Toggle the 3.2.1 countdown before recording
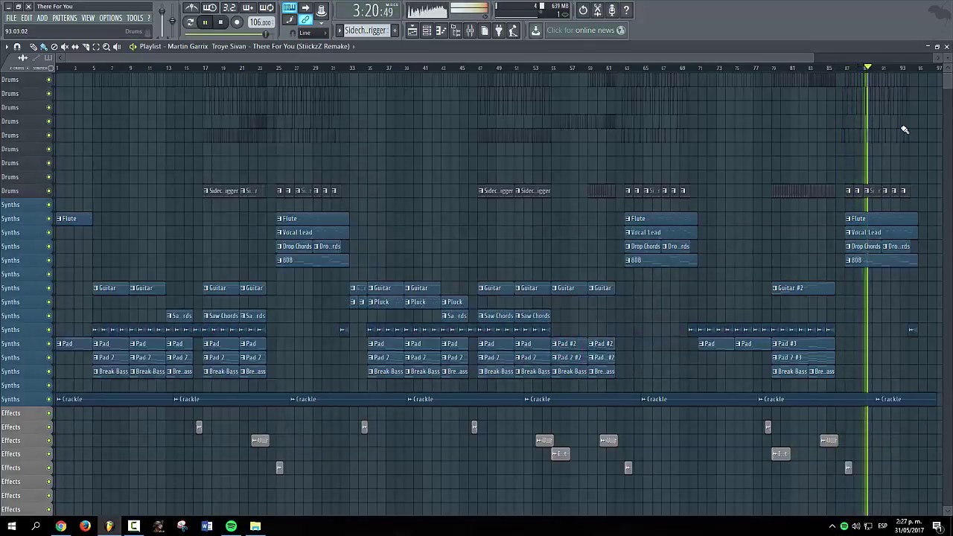 pyautogui.click(x=229, y=8)
